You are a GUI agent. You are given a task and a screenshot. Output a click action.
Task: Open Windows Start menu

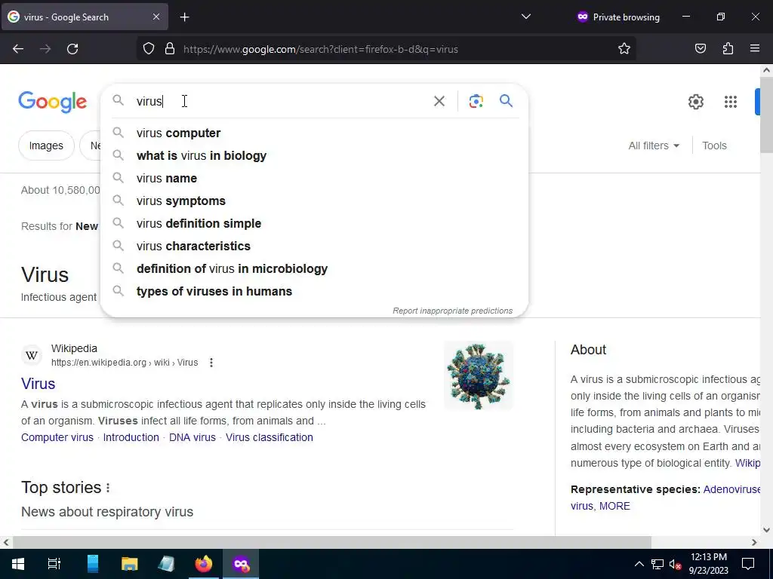18,564
